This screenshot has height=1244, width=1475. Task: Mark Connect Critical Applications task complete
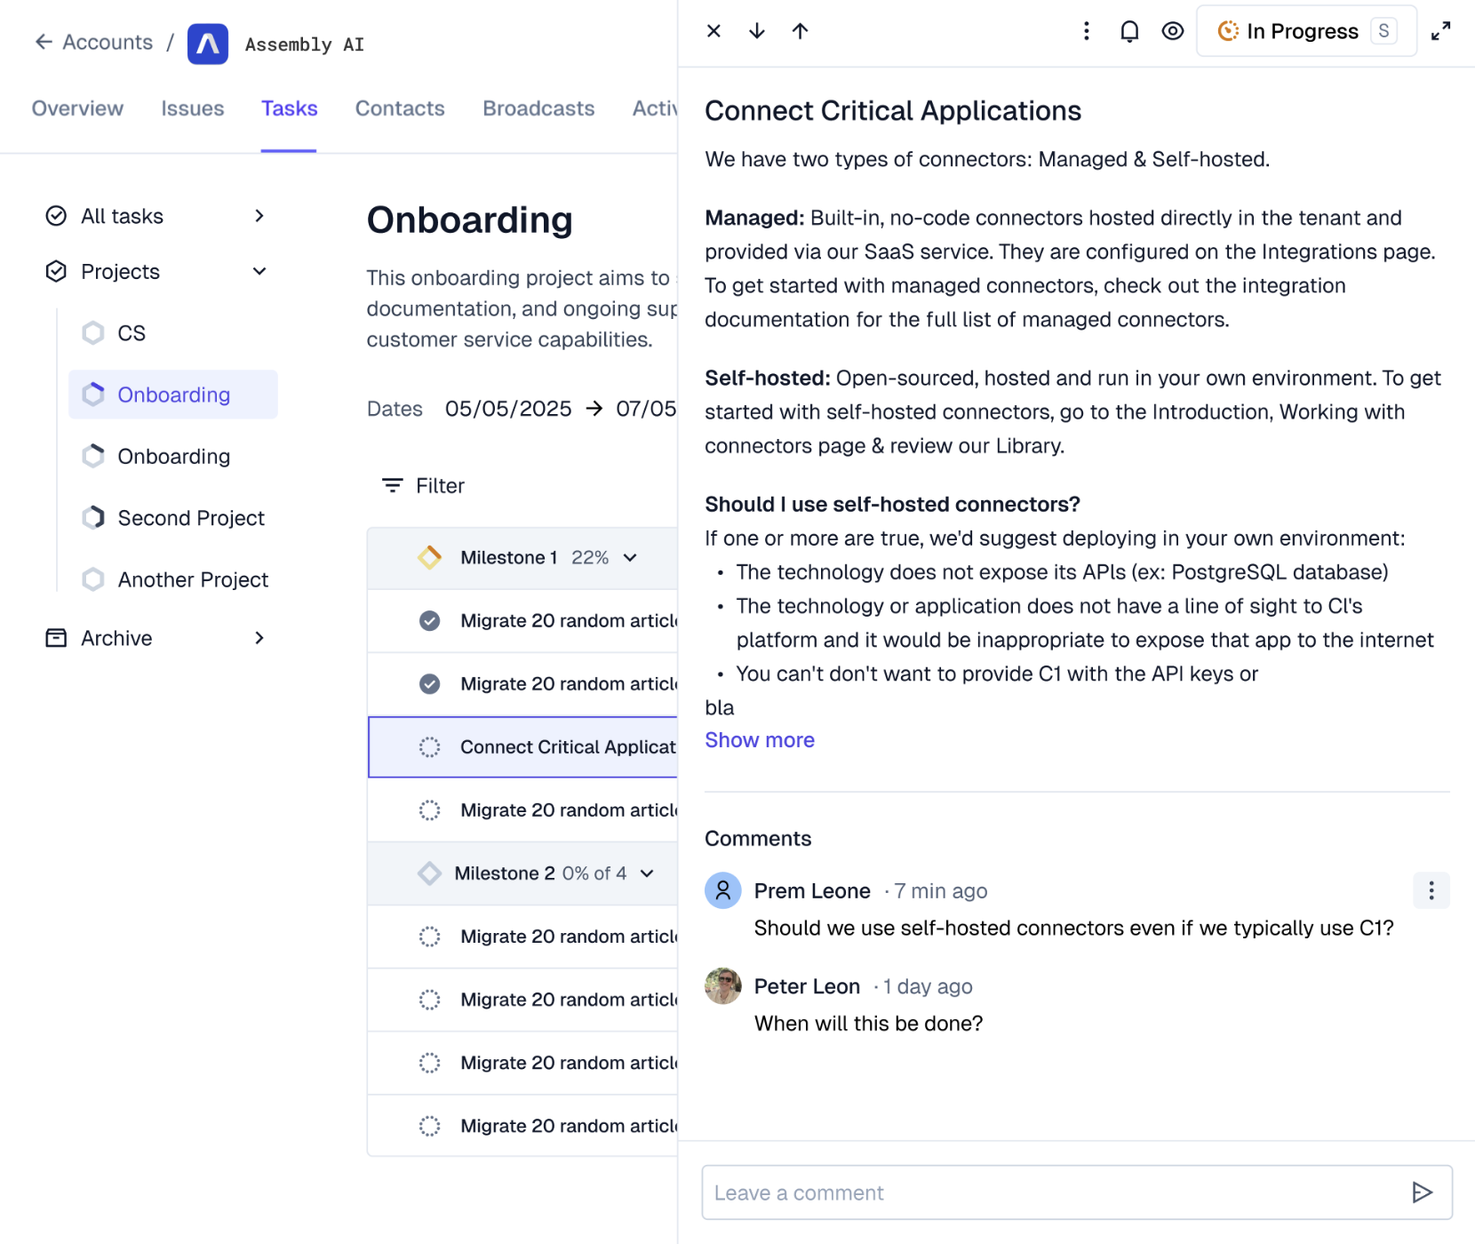(x=430, y=747)
